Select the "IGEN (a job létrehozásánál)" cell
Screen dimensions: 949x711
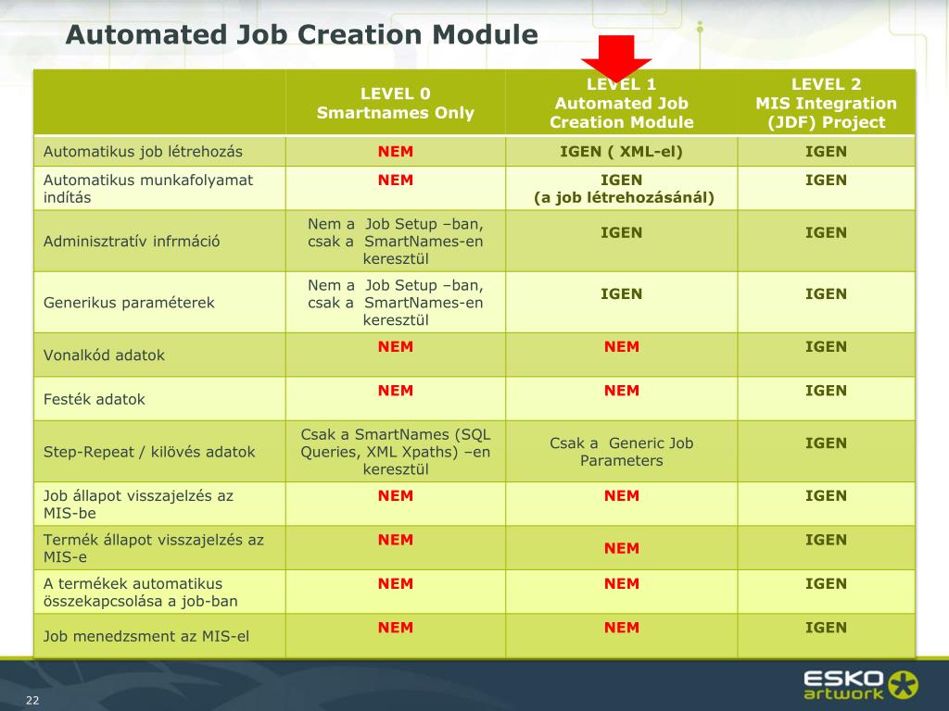[x=624, y=189]
